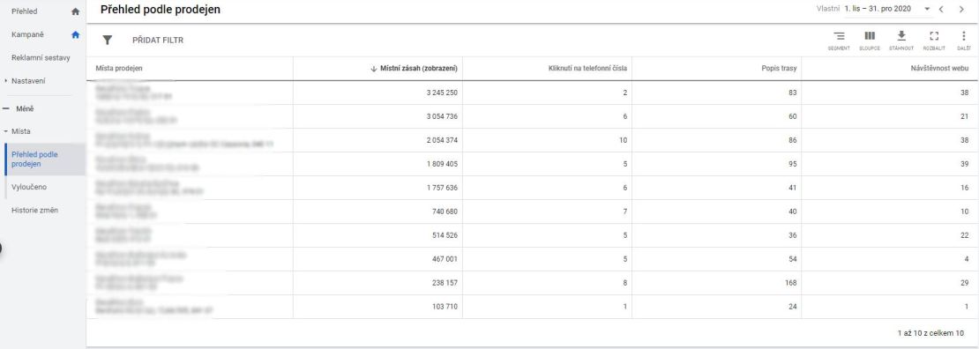The height and width of the screenshot is (349, 979).
Task: Click Popis trasy value 83
Action: coord(793,93)
